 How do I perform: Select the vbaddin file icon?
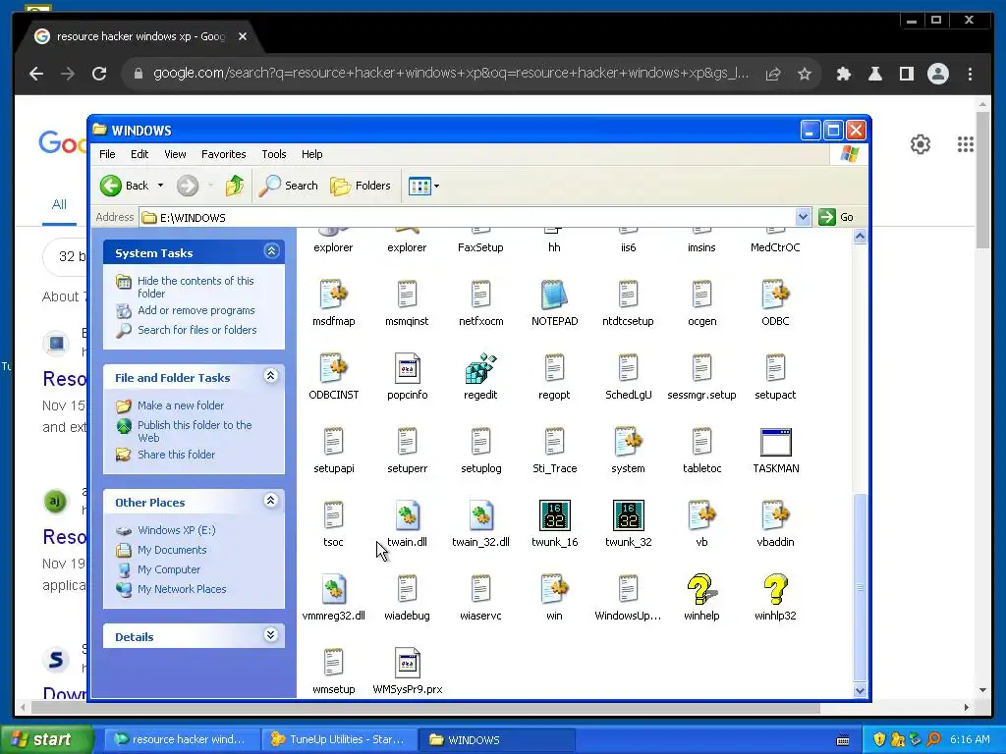click(x=776, y=515)
